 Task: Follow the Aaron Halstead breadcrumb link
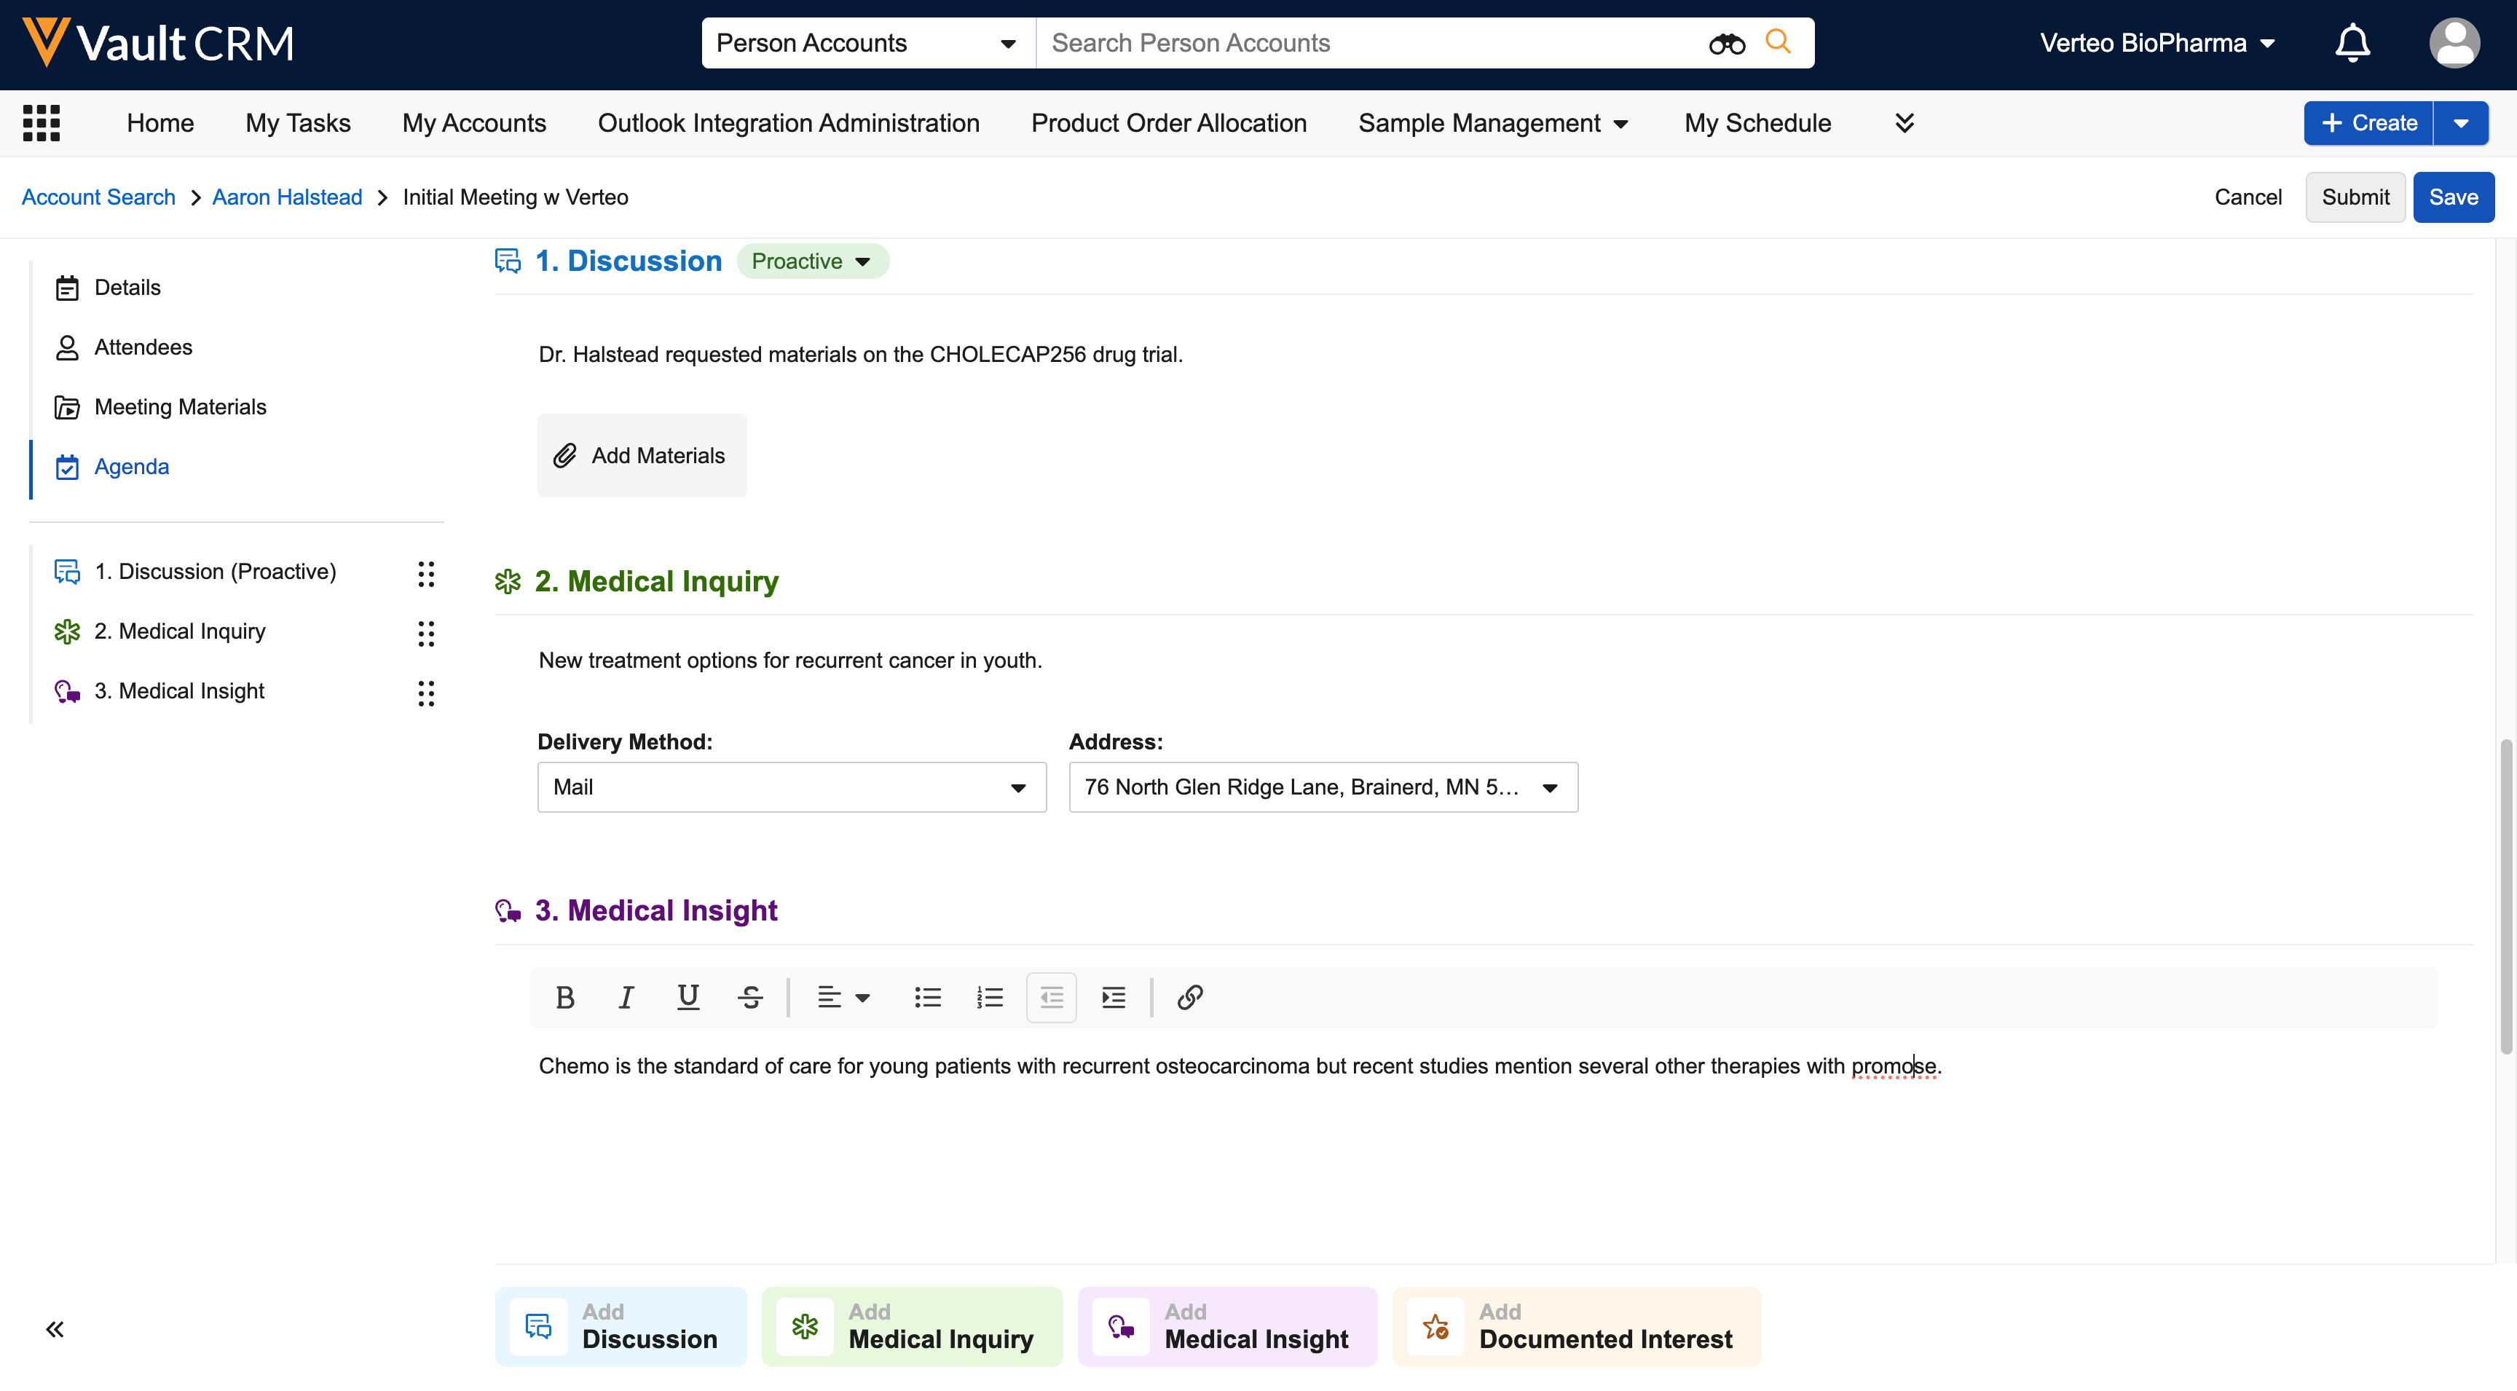287,197
